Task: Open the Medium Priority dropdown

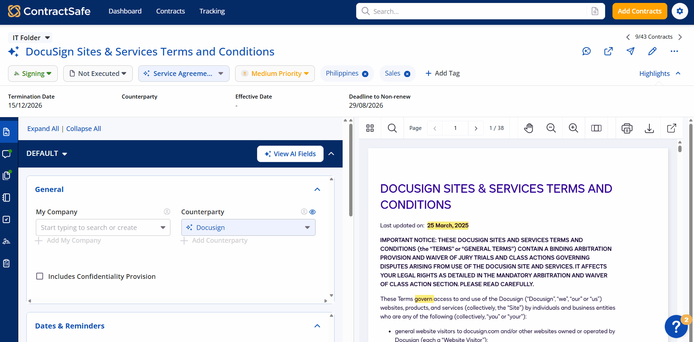Action: (x=275, y=73)
